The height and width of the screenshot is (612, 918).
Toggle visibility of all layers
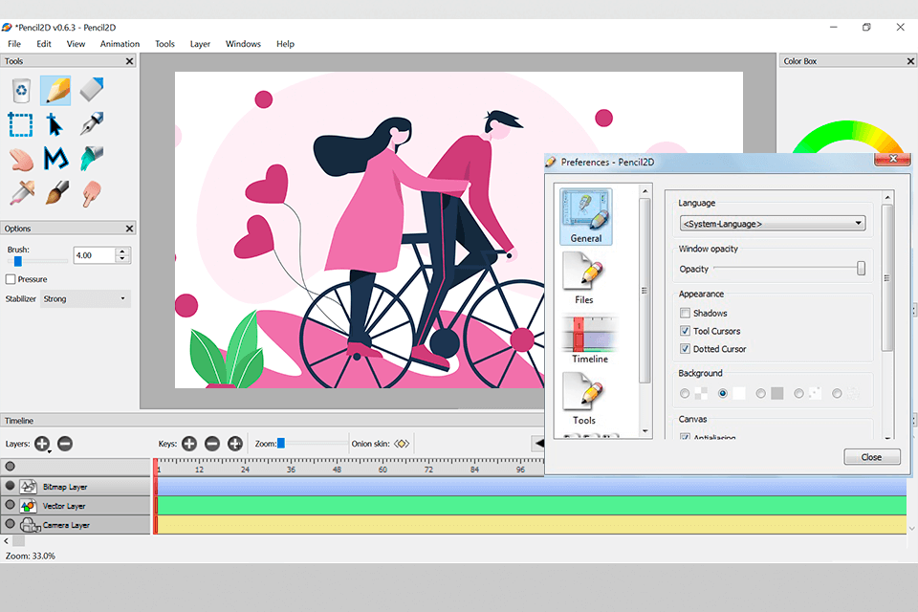point(10,467)
